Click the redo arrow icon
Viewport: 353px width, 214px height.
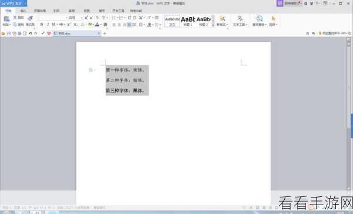tap(36, 34)
